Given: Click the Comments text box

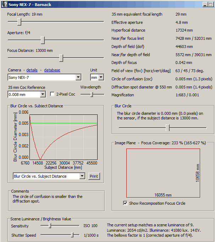Looking at the screenshot, I should coord(56,201).
